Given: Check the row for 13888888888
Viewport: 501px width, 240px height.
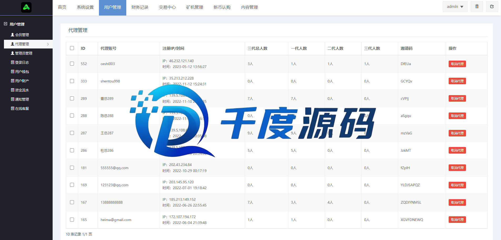Looking at the screenshot, I should (72, 202).
